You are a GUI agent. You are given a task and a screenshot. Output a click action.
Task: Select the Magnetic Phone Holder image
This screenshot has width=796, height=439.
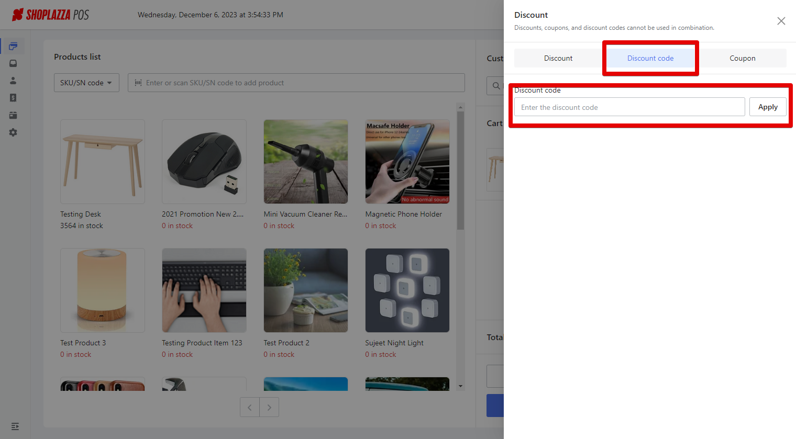pyautogui.click(x=407, y=162)
